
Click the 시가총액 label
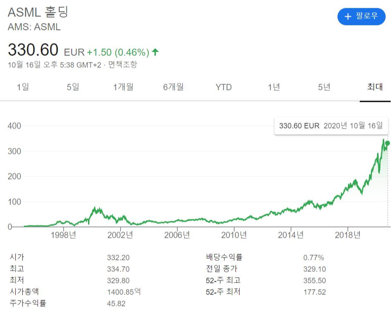click(x=24, y=292)
